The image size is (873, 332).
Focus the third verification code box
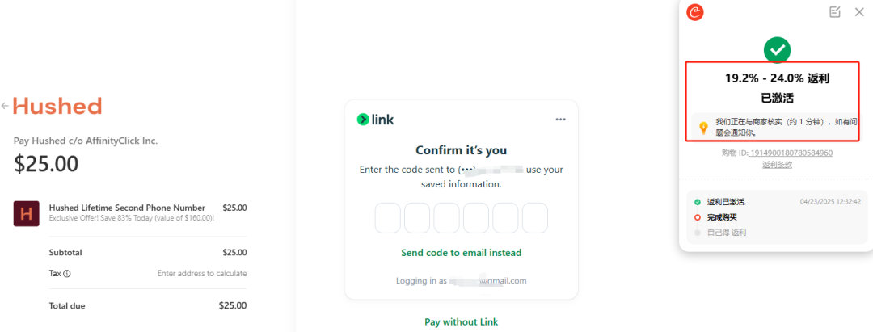point(446,218)
